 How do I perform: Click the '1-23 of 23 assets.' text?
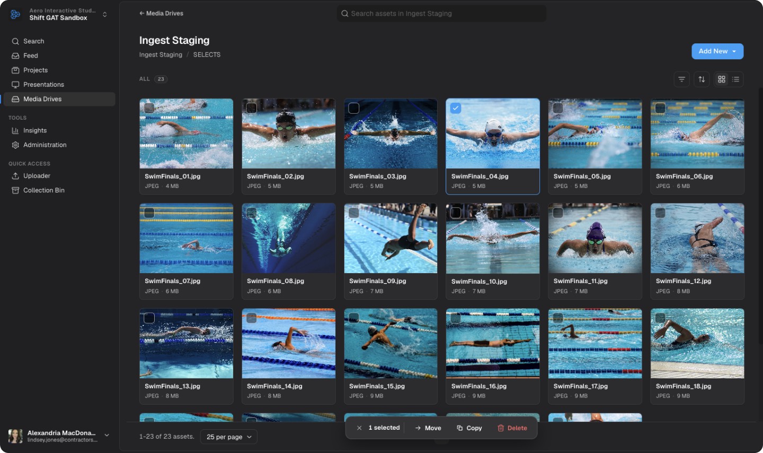[x=167, y=437]
